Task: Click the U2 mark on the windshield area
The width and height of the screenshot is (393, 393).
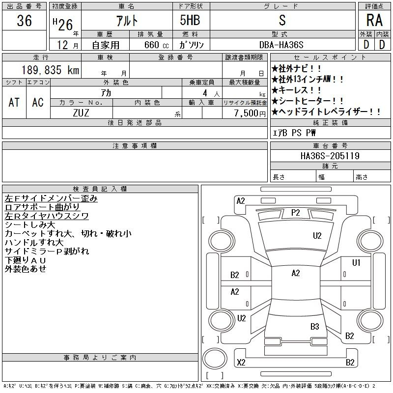Action: (317, 236)
